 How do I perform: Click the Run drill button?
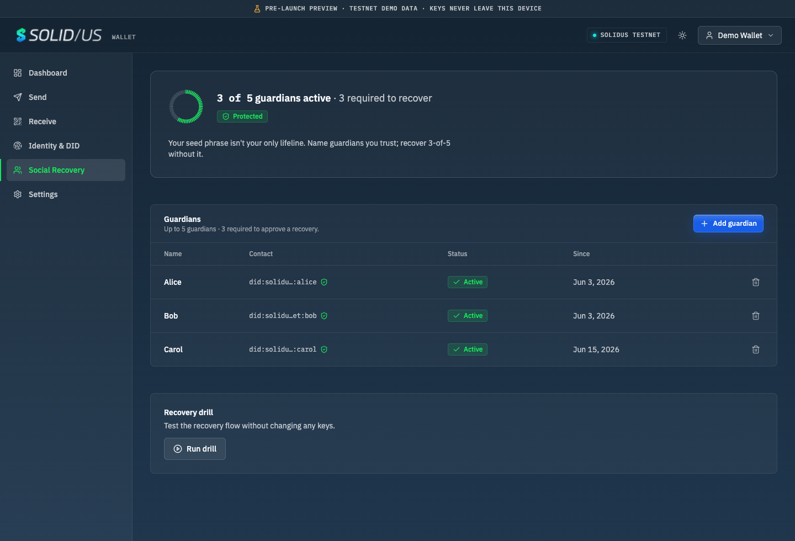[195, 449]
